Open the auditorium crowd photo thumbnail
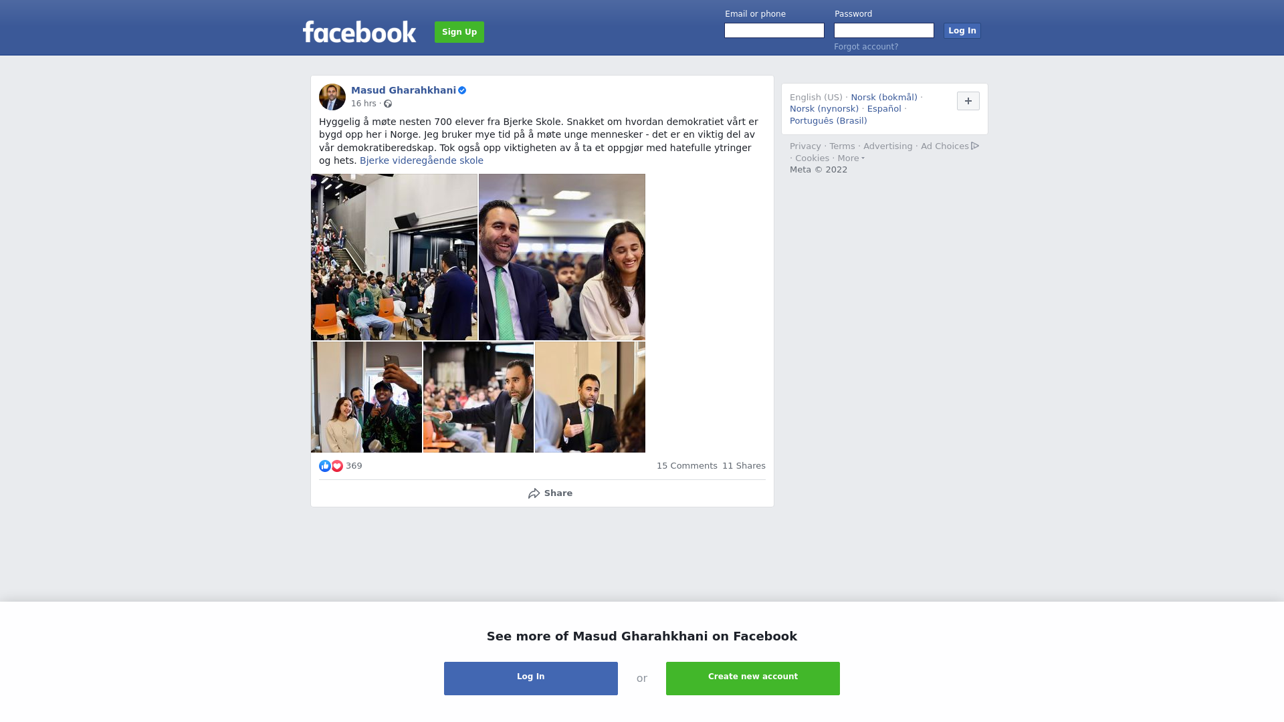 pyautogui.click(x=394, y=257)
